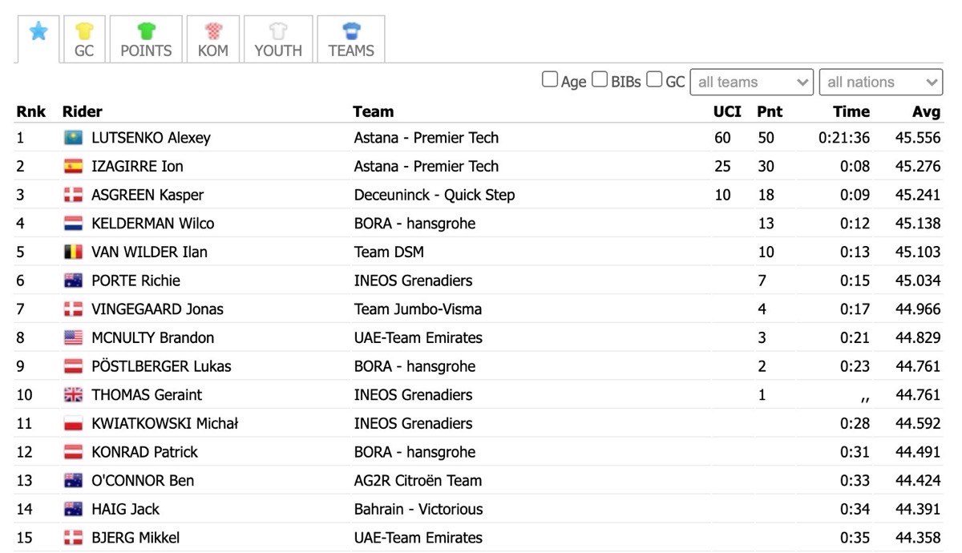The image size is (962, 553).
Task: Open the yellow jersey GC tab
Action: tap(84, 39)
